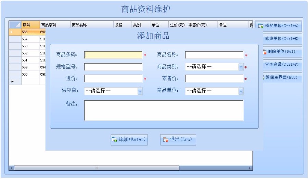Click the 退出(Esc) button icon
This screenshot has height=179, width=308.
point(166,140)
